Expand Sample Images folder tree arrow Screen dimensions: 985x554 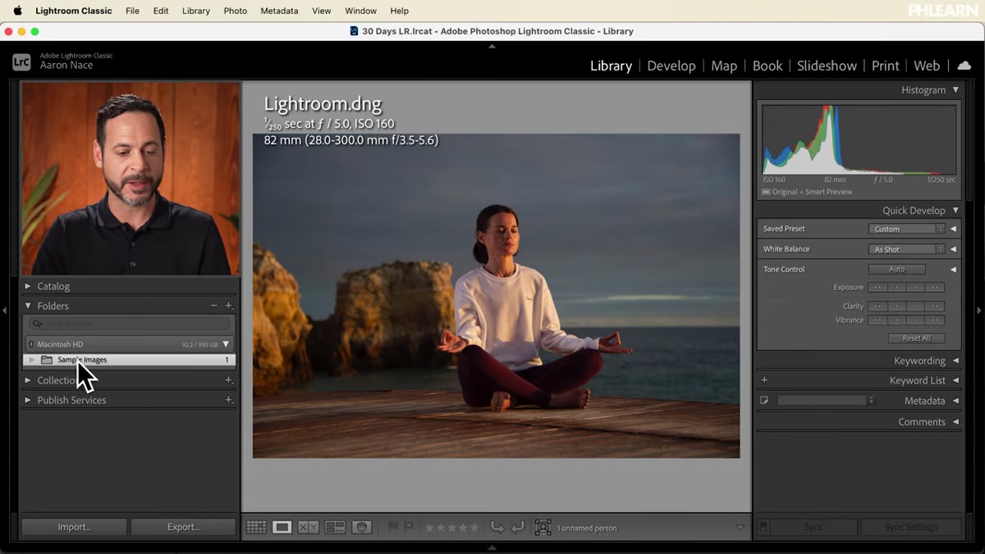pos(32,360)
